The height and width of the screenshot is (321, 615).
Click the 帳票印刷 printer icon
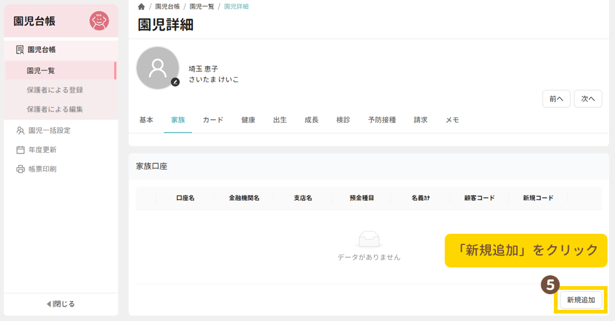[x=21, y=169]
